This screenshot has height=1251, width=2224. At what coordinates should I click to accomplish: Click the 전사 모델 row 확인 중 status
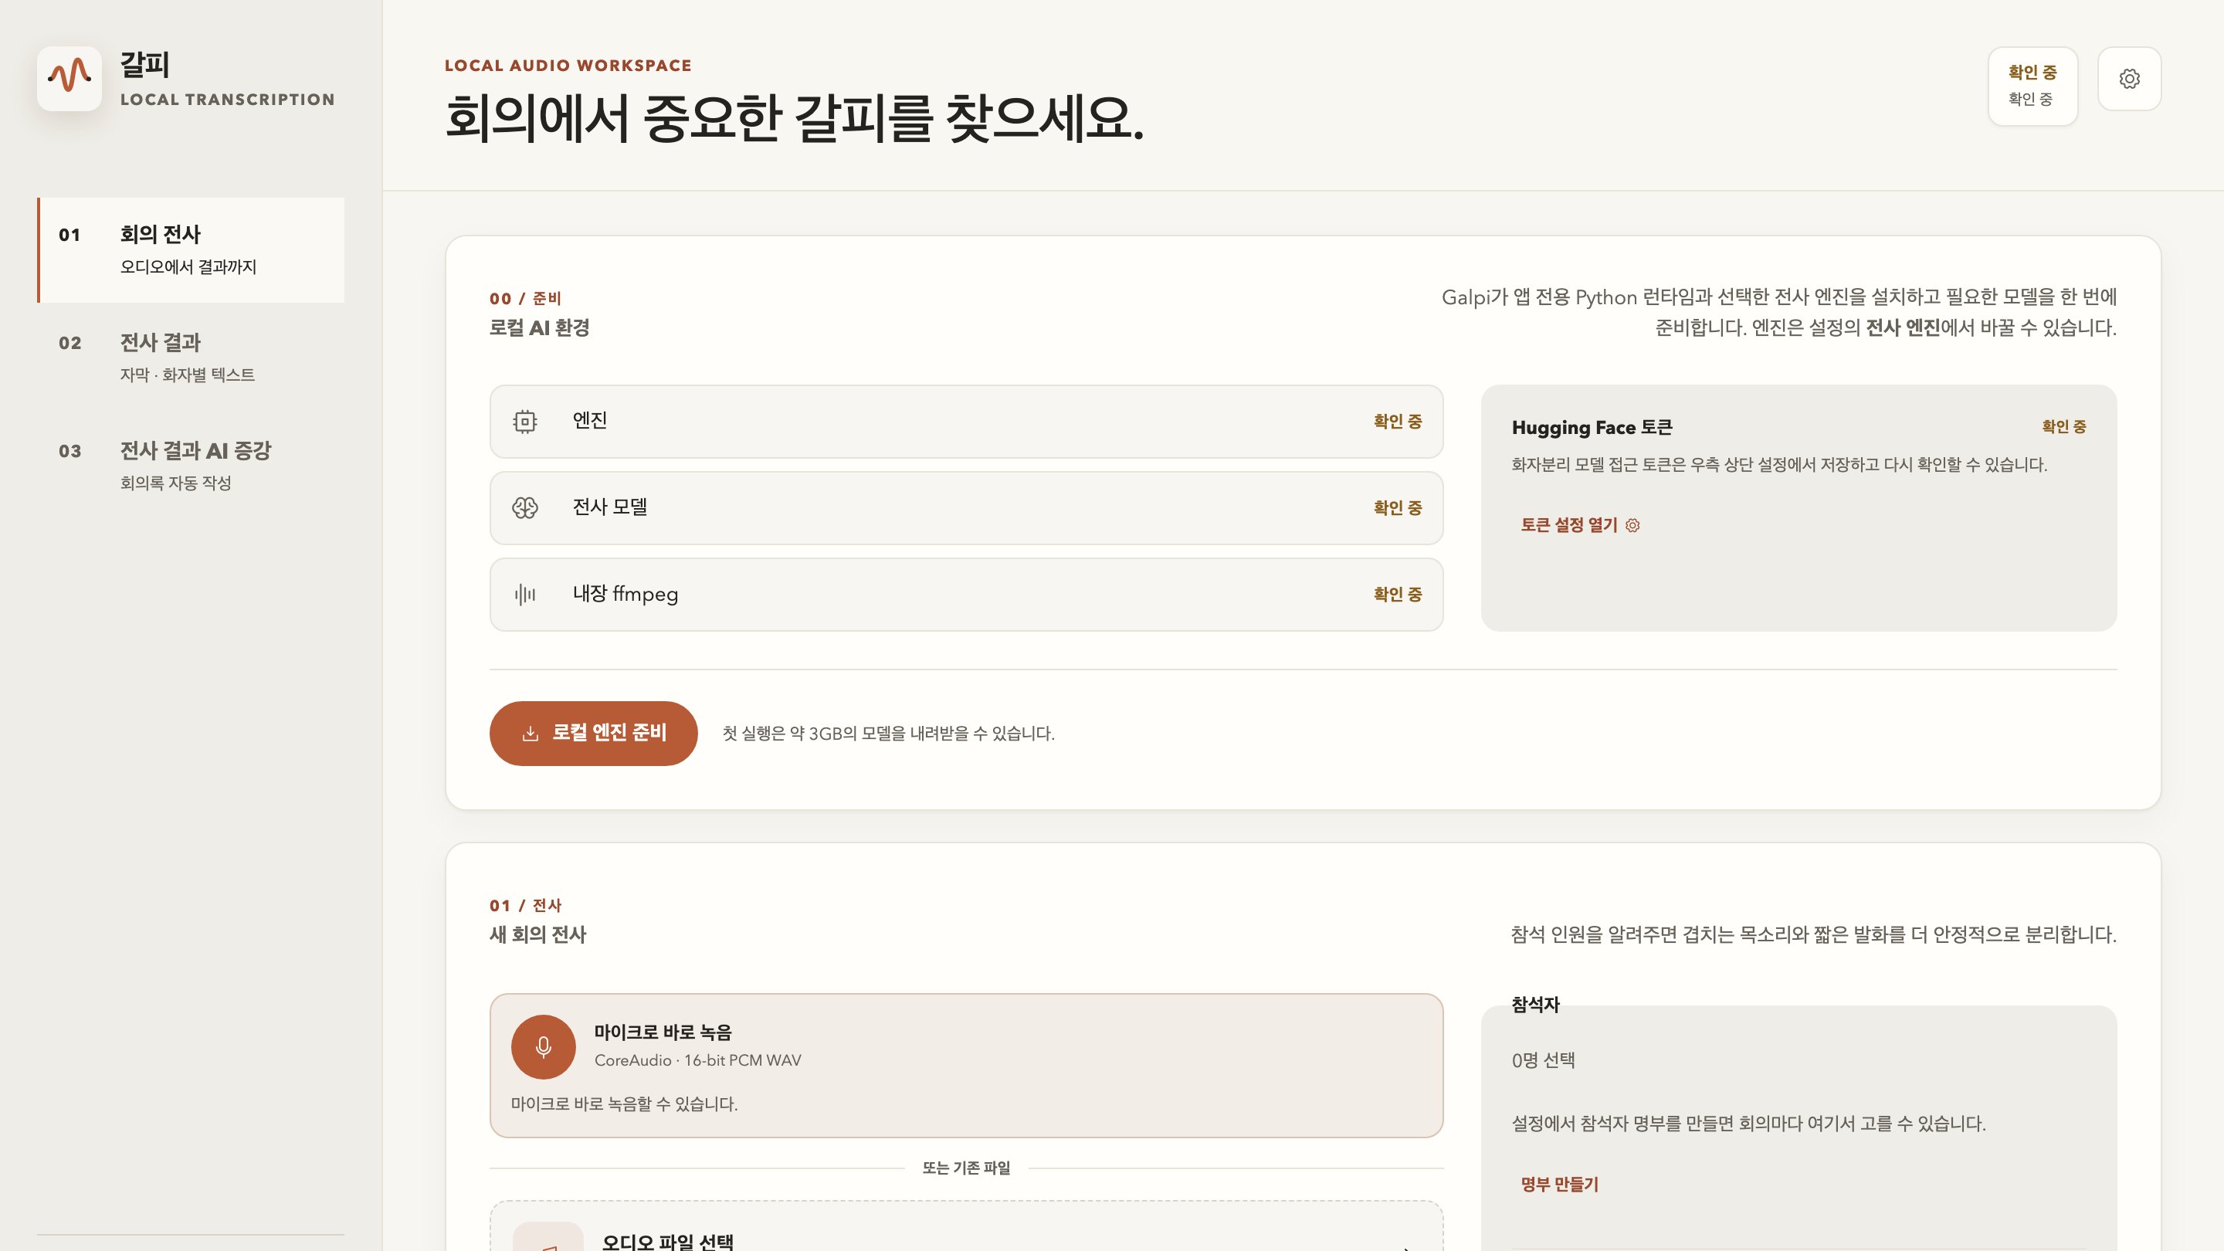point(1398,507)
